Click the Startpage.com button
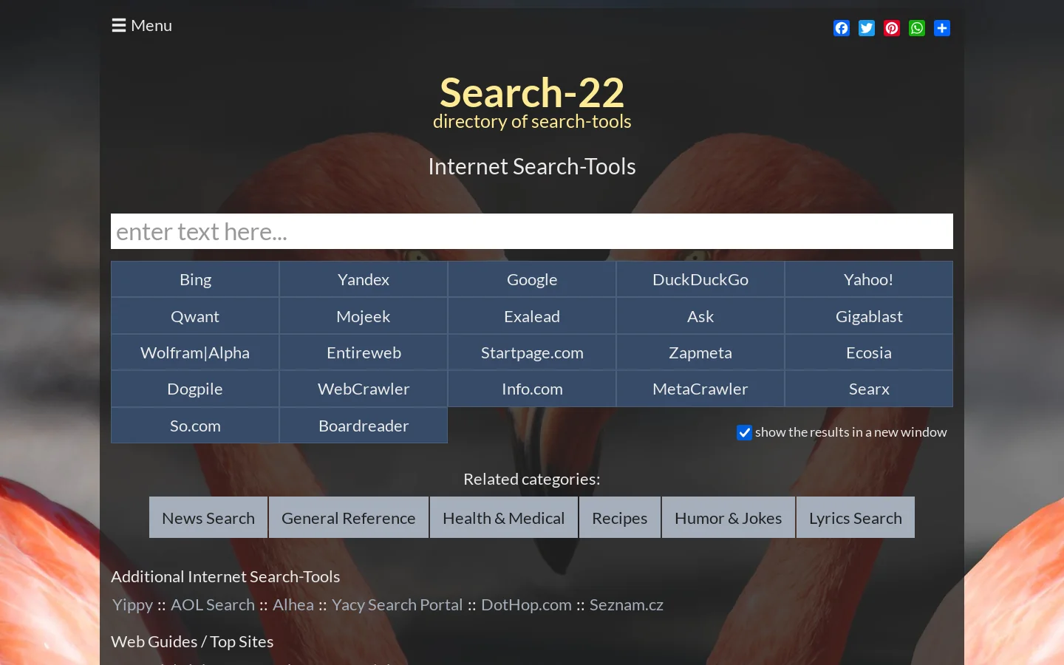 [532, 352]
